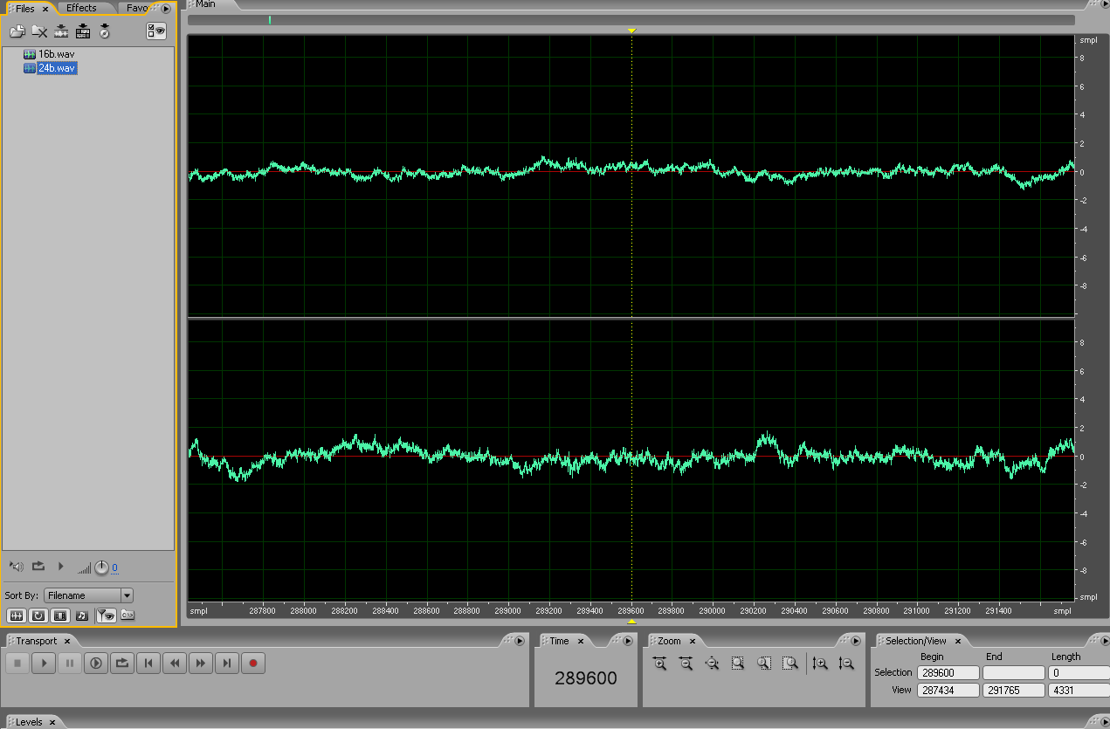Click Go to End transport button
The image size is (1110, 729).
coord(227,664)
